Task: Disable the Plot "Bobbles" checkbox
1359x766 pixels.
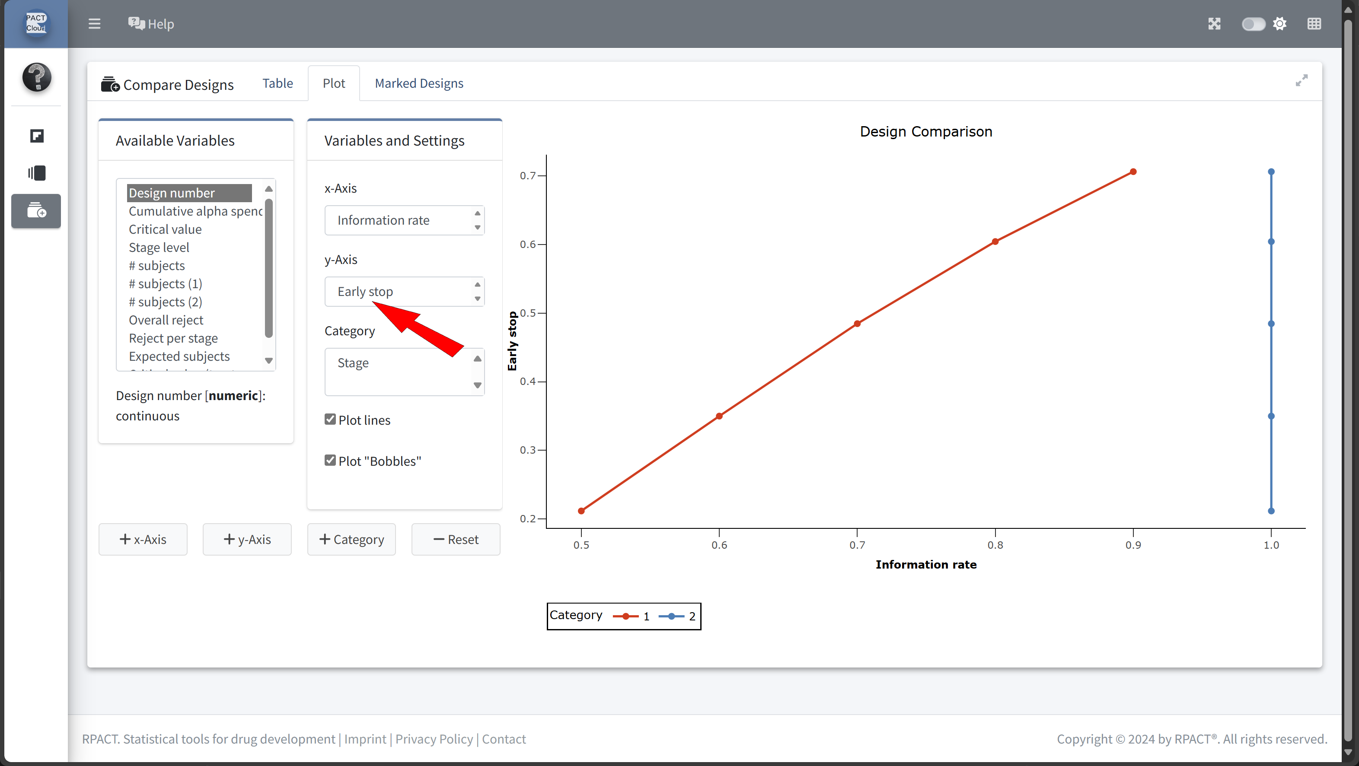Action: [330, 460]
